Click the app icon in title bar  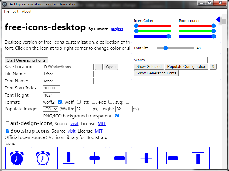5,4
